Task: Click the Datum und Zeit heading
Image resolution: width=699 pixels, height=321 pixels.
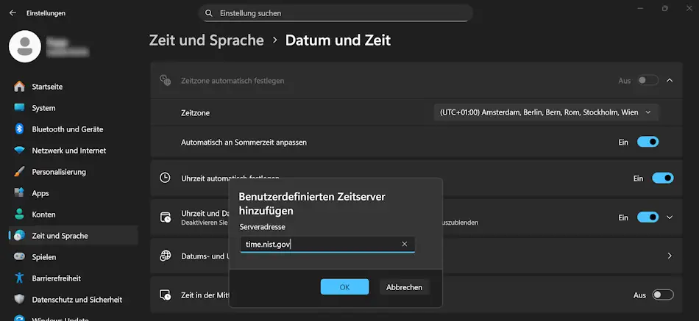Action: (338, 40)
